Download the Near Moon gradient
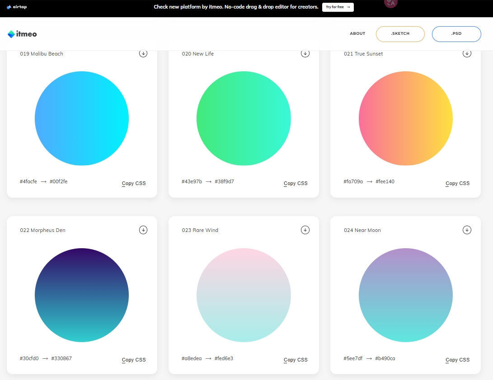The height and width of the screenshot is (380, 493). click(467, 230)
